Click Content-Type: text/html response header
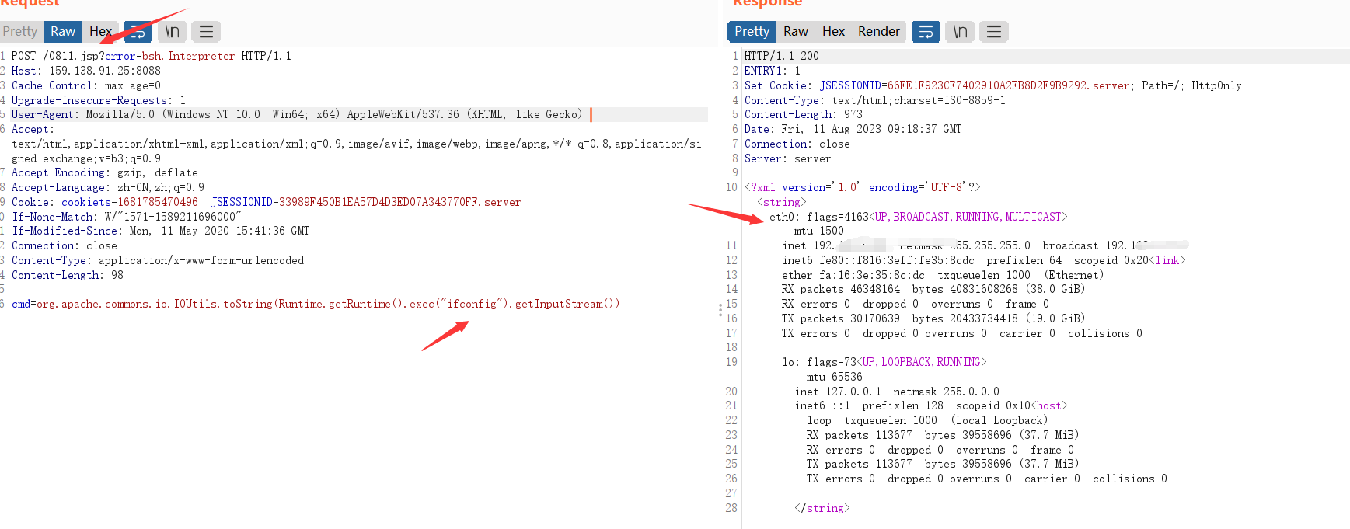The width and height of the screenshot is (1350, 529). 874,100
